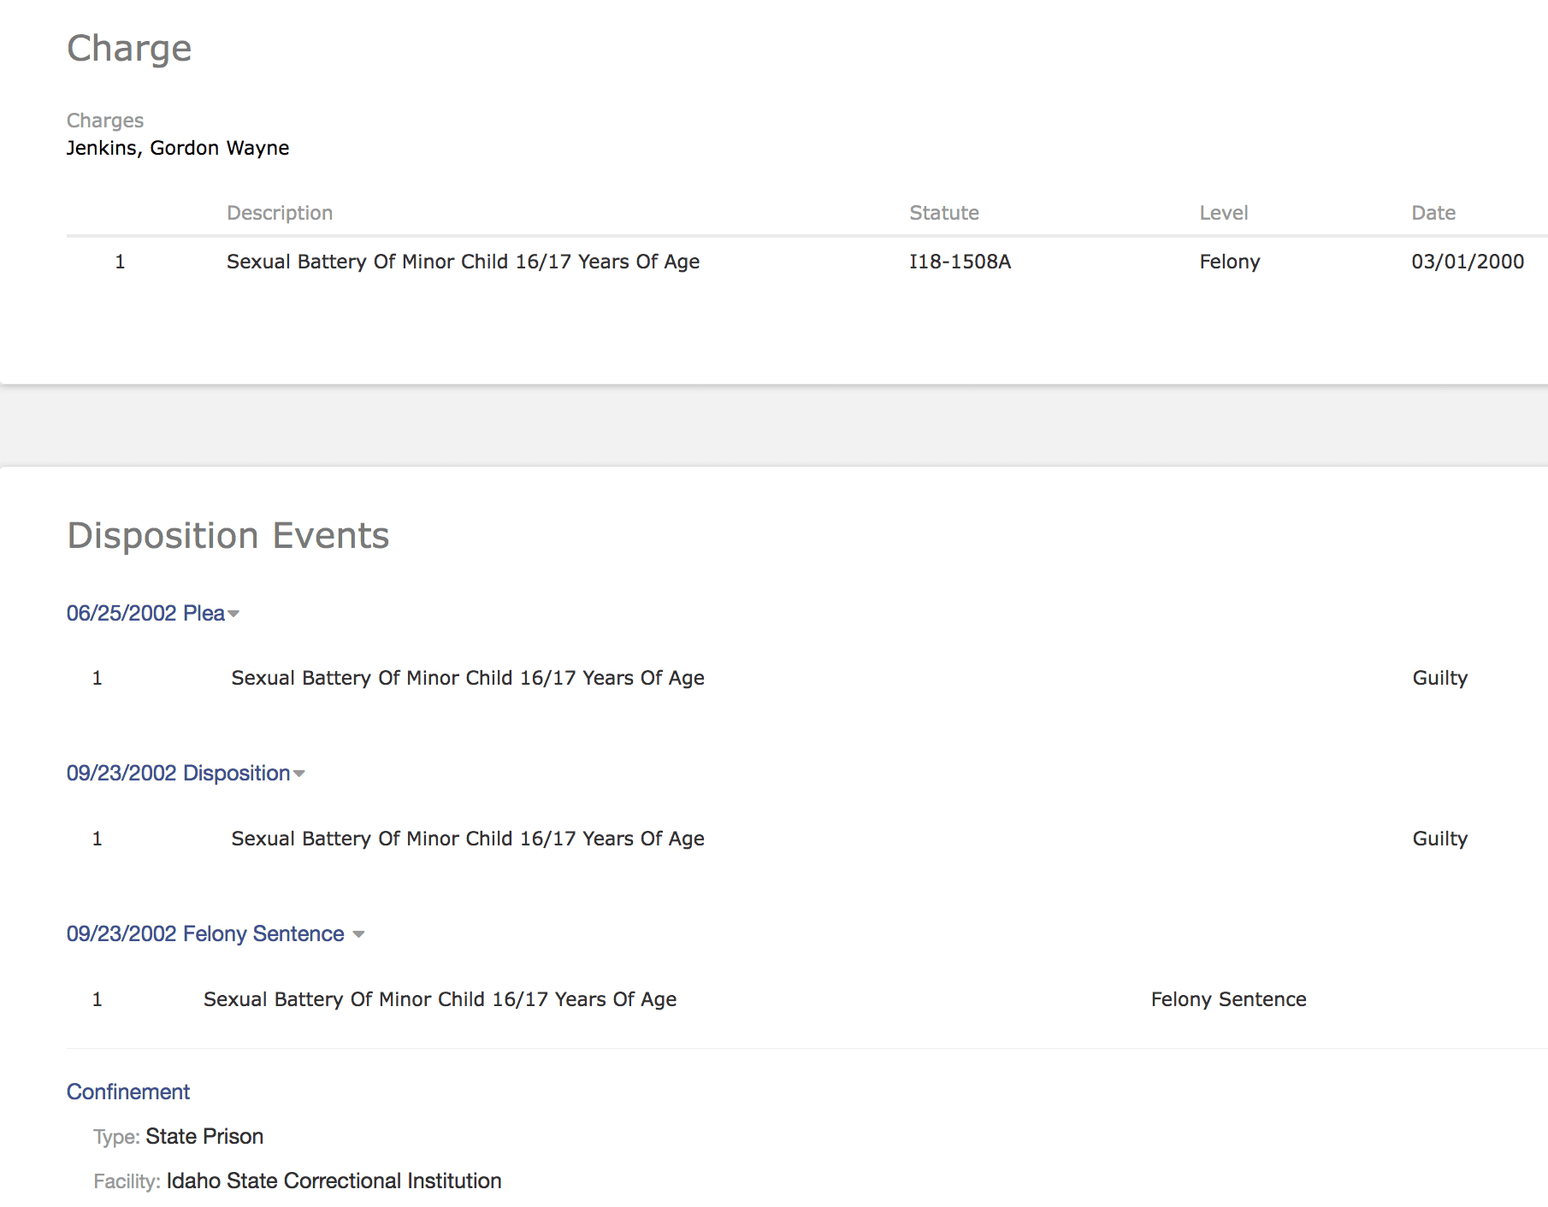
Task: Select the Felony Sentence value in sentence row
Action: tap(1228, 999)
